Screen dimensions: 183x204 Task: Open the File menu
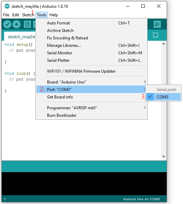point(6,15)
